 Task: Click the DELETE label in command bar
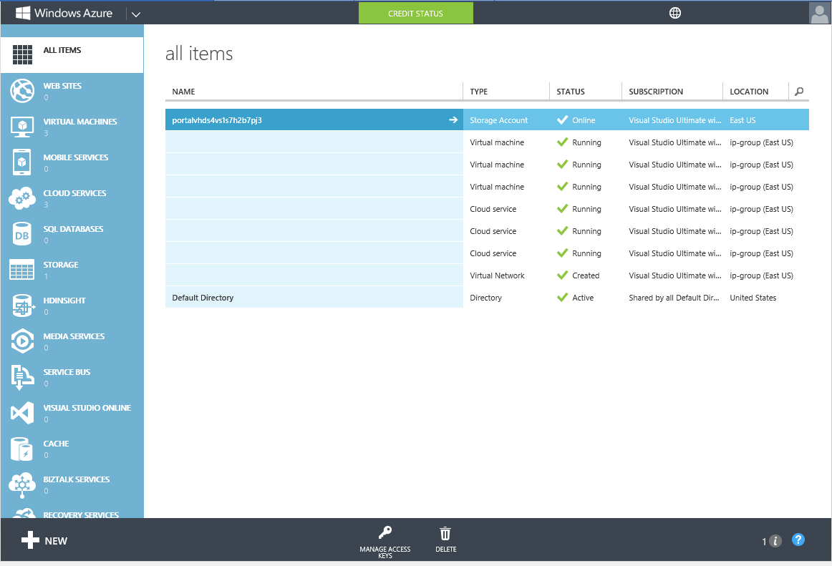pyautogui.click(x=445, y=549)
